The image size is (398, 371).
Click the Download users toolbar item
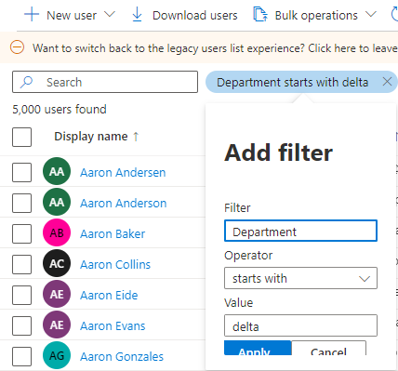pos(185,15)
